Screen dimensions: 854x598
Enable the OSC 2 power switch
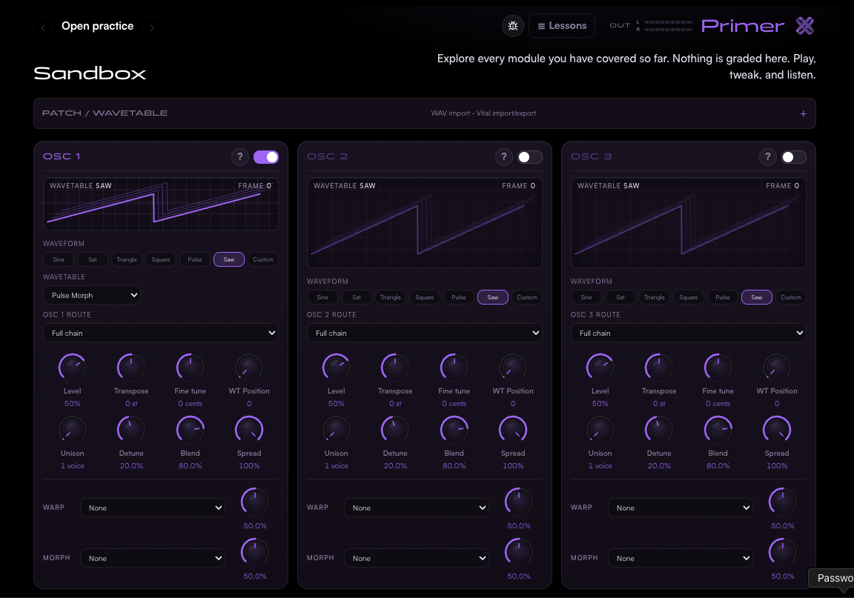530,157
